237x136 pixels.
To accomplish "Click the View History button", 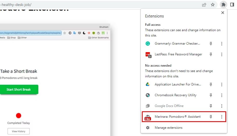I will pyautogui.click(x=19, y=131).
